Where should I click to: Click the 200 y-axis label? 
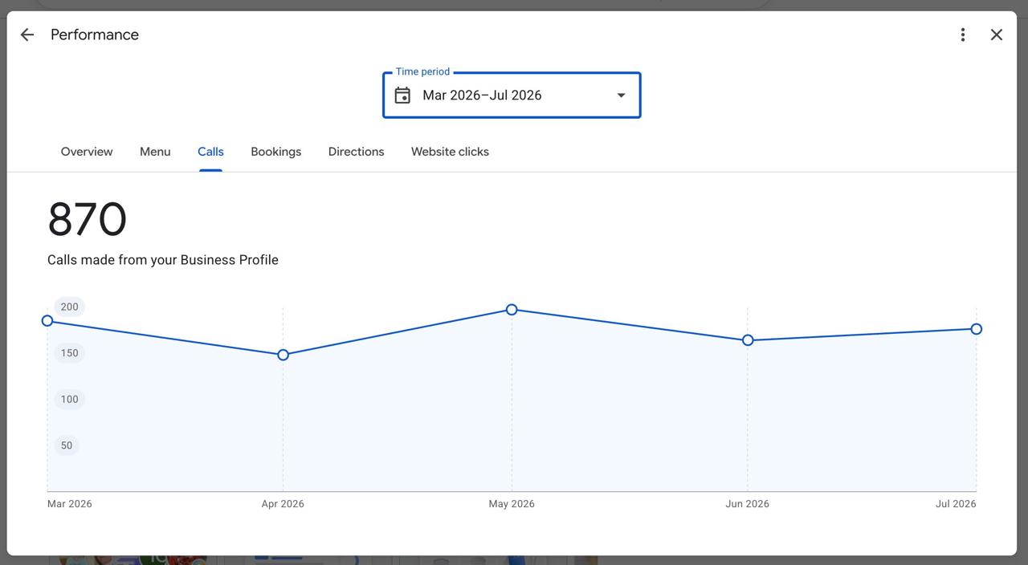click(x=70, y=307)
